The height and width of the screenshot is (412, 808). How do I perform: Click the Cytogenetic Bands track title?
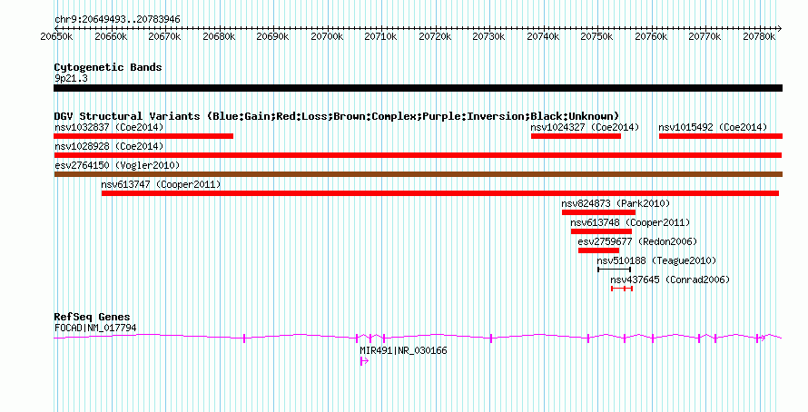(108, 67)
